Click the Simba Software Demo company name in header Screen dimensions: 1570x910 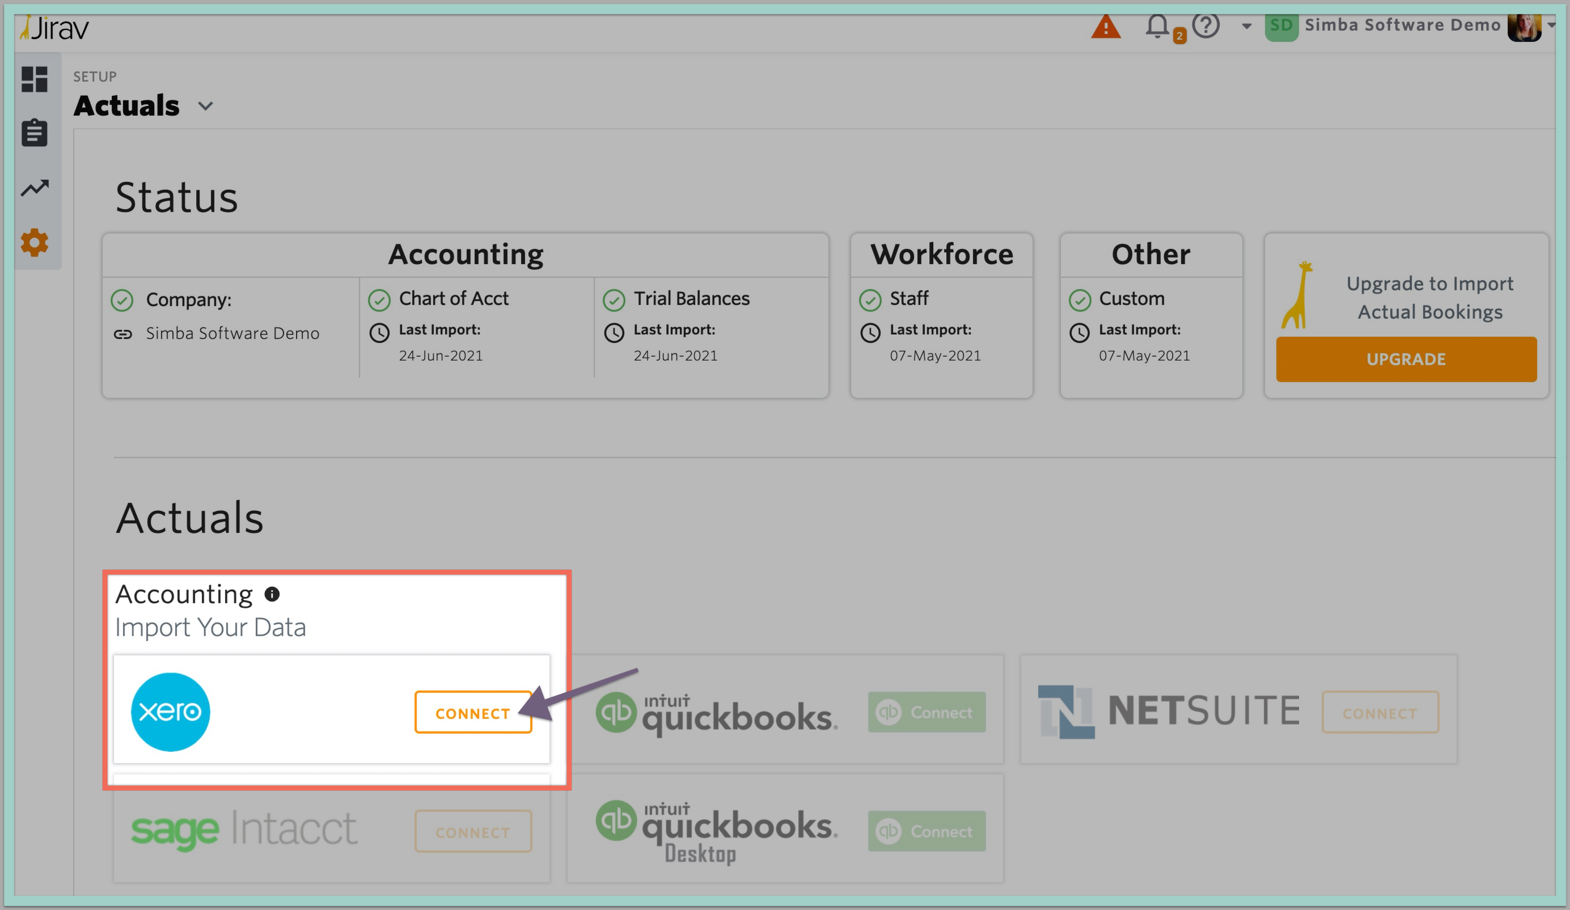(1402, 25)
